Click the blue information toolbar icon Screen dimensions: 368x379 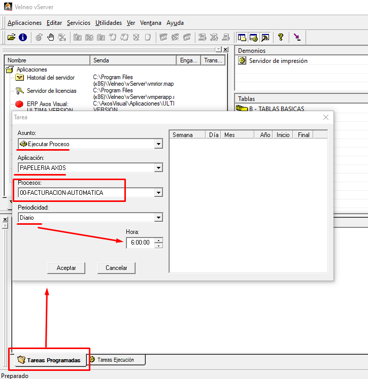(23, 37)
